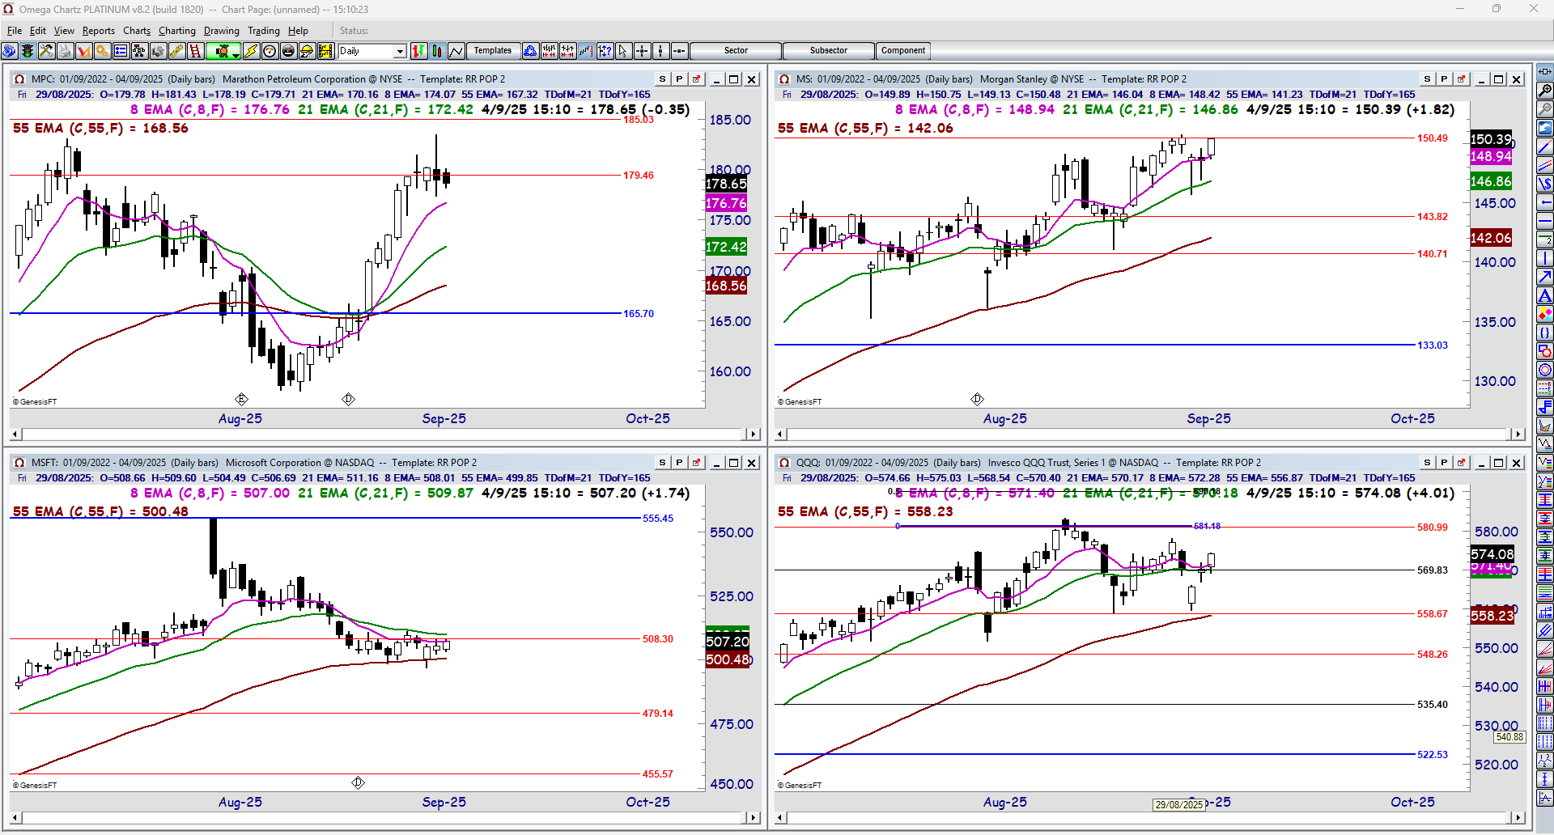The height and width of the screenshot is (835, 1554).
Task: Click the Subsector button
Action: point(829,51)
